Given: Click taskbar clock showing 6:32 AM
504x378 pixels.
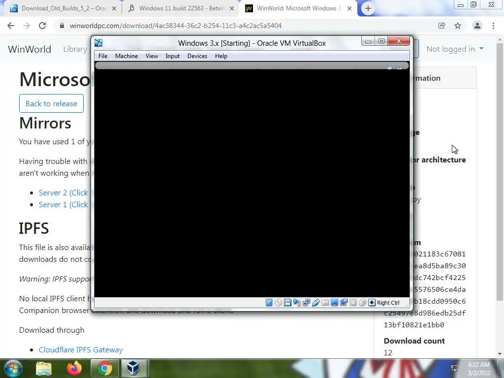Looking at the screenshot, I should (479, 368).
